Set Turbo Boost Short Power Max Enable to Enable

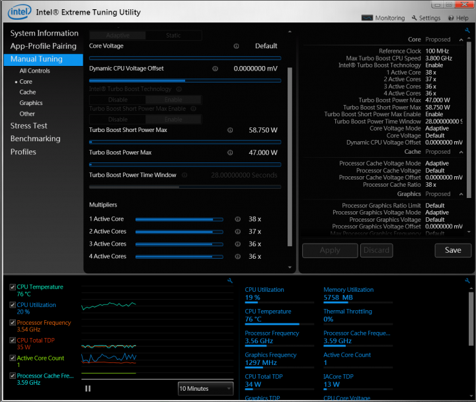173,119
